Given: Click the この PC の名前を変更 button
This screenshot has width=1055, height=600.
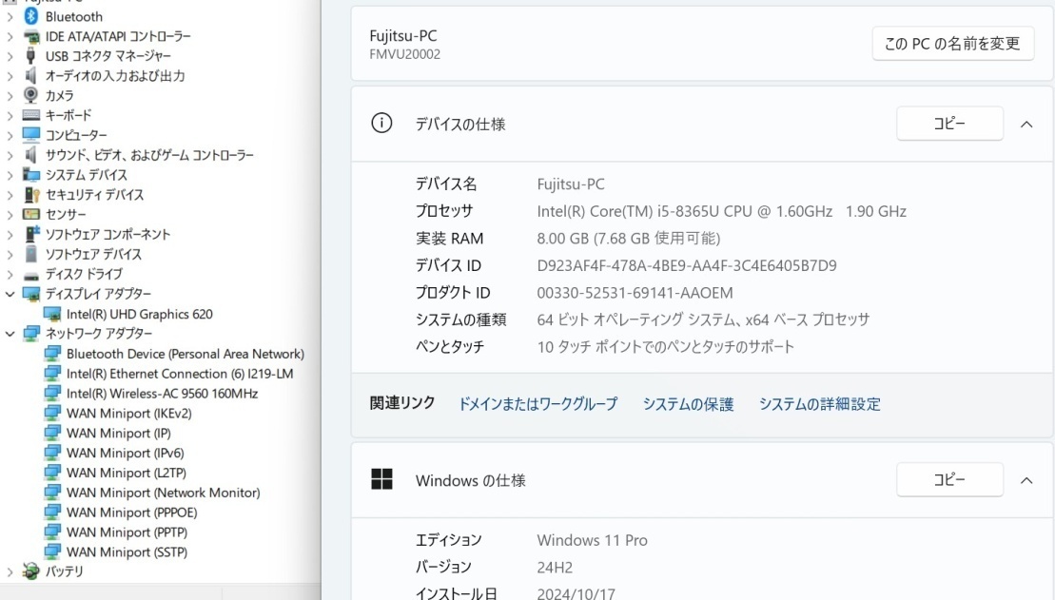Looking at the screenshot, I should click(x=952, y=44).
